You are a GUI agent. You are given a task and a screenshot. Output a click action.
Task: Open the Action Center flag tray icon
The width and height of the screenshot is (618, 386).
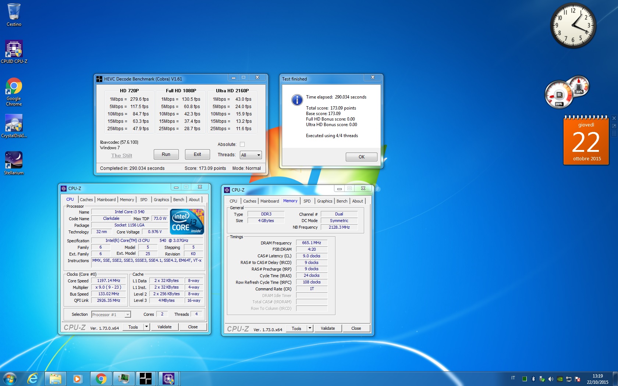click(578, 379)
